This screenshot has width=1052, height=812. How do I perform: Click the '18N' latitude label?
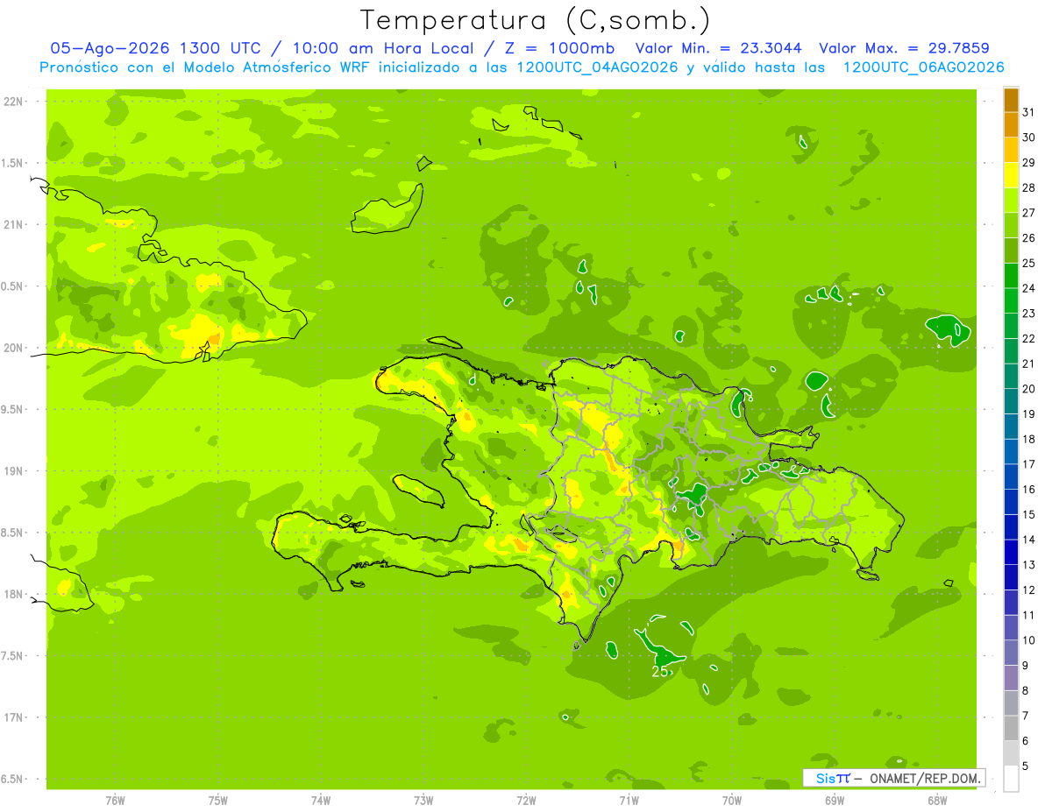click(14, 594)
